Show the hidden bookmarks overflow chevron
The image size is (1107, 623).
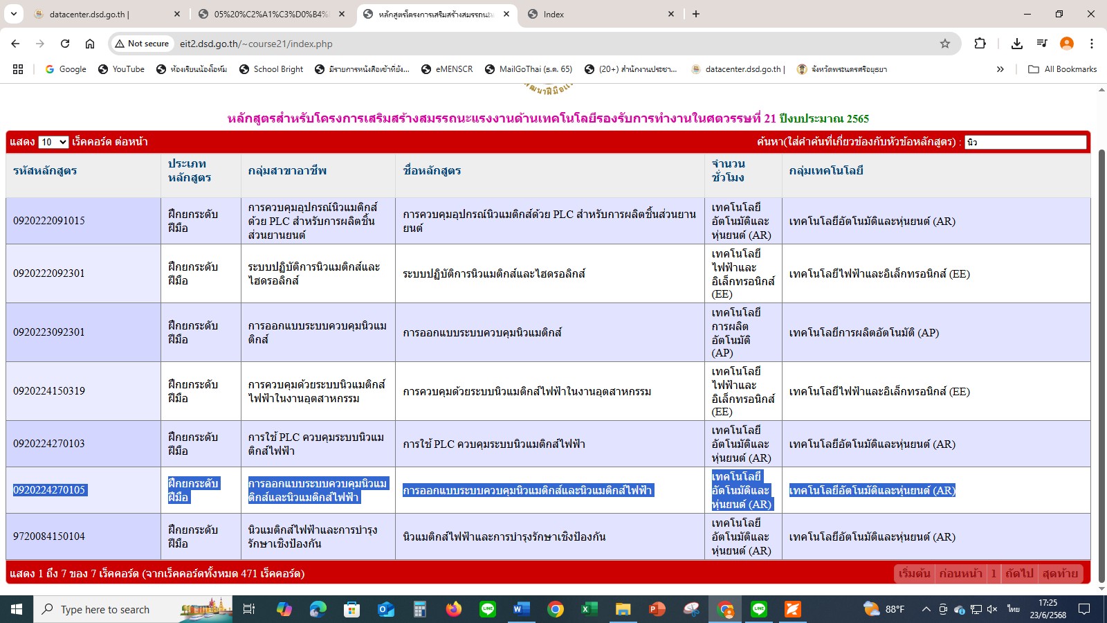[1000, 69]
